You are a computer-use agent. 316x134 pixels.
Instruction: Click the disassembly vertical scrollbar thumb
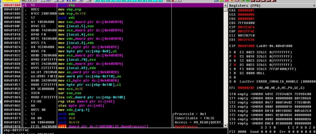pos(226,9)
